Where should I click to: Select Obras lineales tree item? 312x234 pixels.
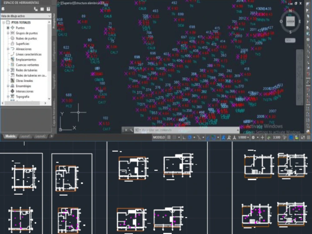pyautogui.click(x=24, y=80)
